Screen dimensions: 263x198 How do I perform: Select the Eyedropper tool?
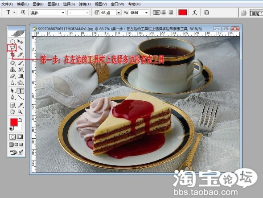click(x=20, y=105)
